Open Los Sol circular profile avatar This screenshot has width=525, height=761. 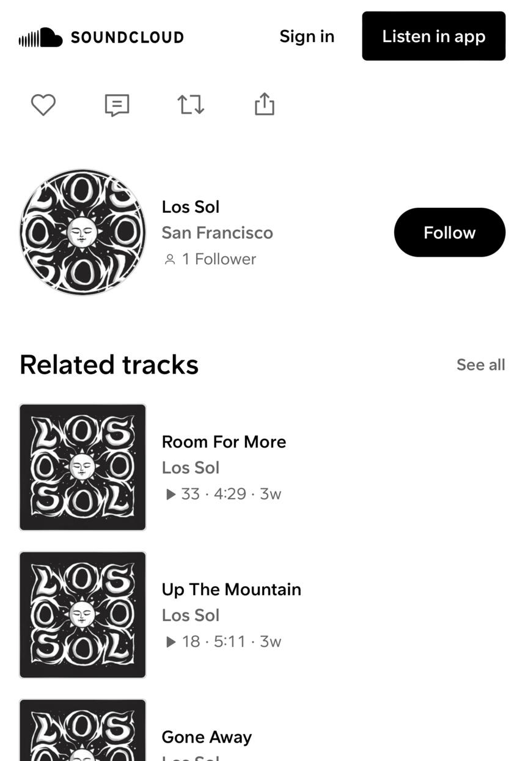83,232
